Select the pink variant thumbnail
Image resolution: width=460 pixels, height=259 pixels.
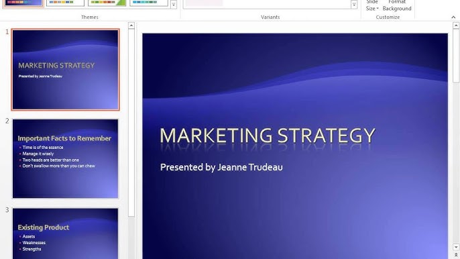click(204, 3)
